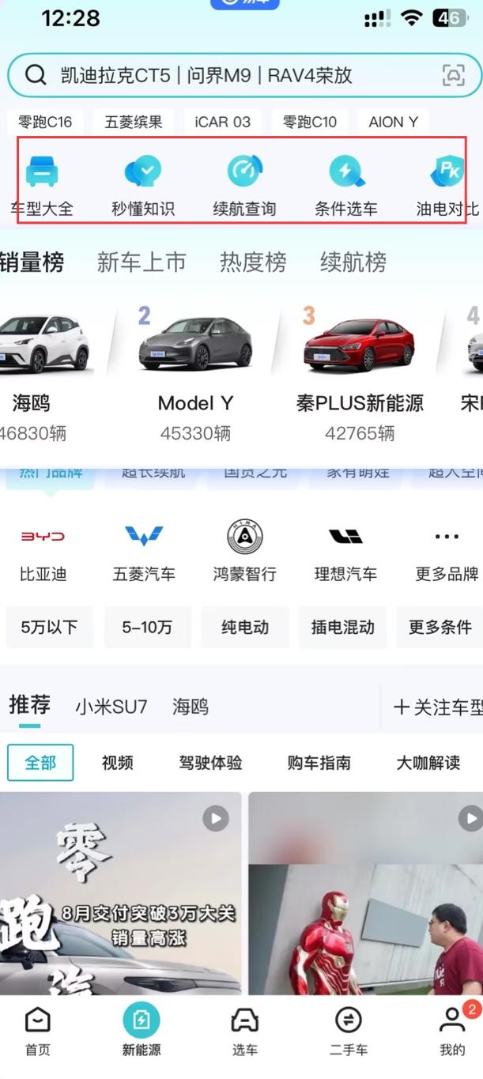Tap the scan icon in search bar
This screenshot has width=483, height=1079.
tap(453, 75)
